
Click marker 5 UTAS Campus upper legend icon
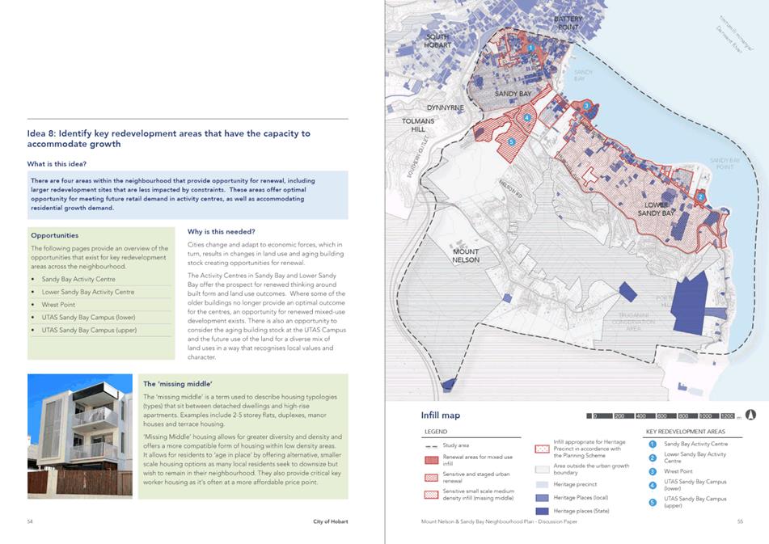coord(653,502)
